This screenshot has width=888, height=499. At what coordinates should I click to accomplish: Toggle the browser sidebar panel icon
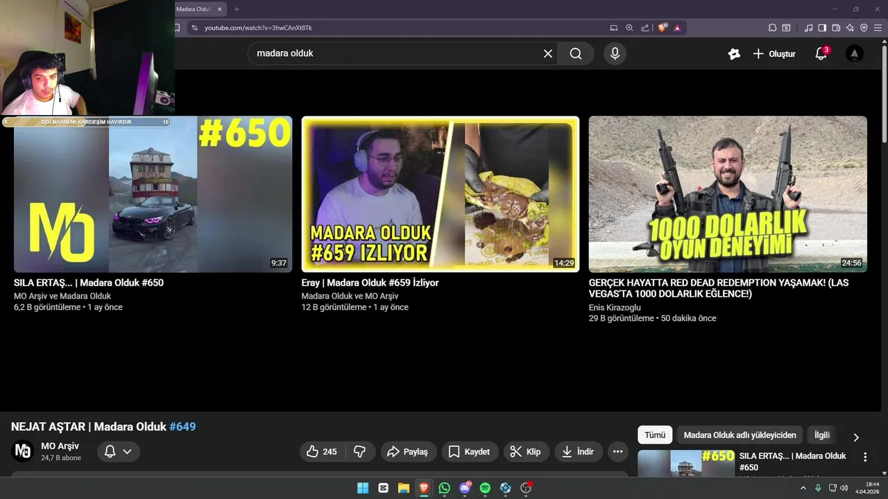tap(822, 28)
